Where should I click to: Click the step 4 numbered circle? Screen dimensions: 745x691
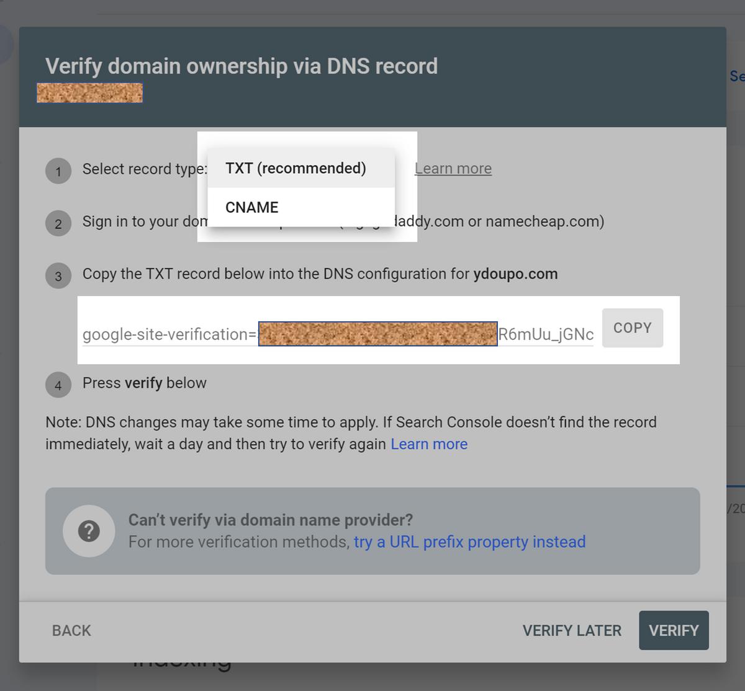pos(58,385)
